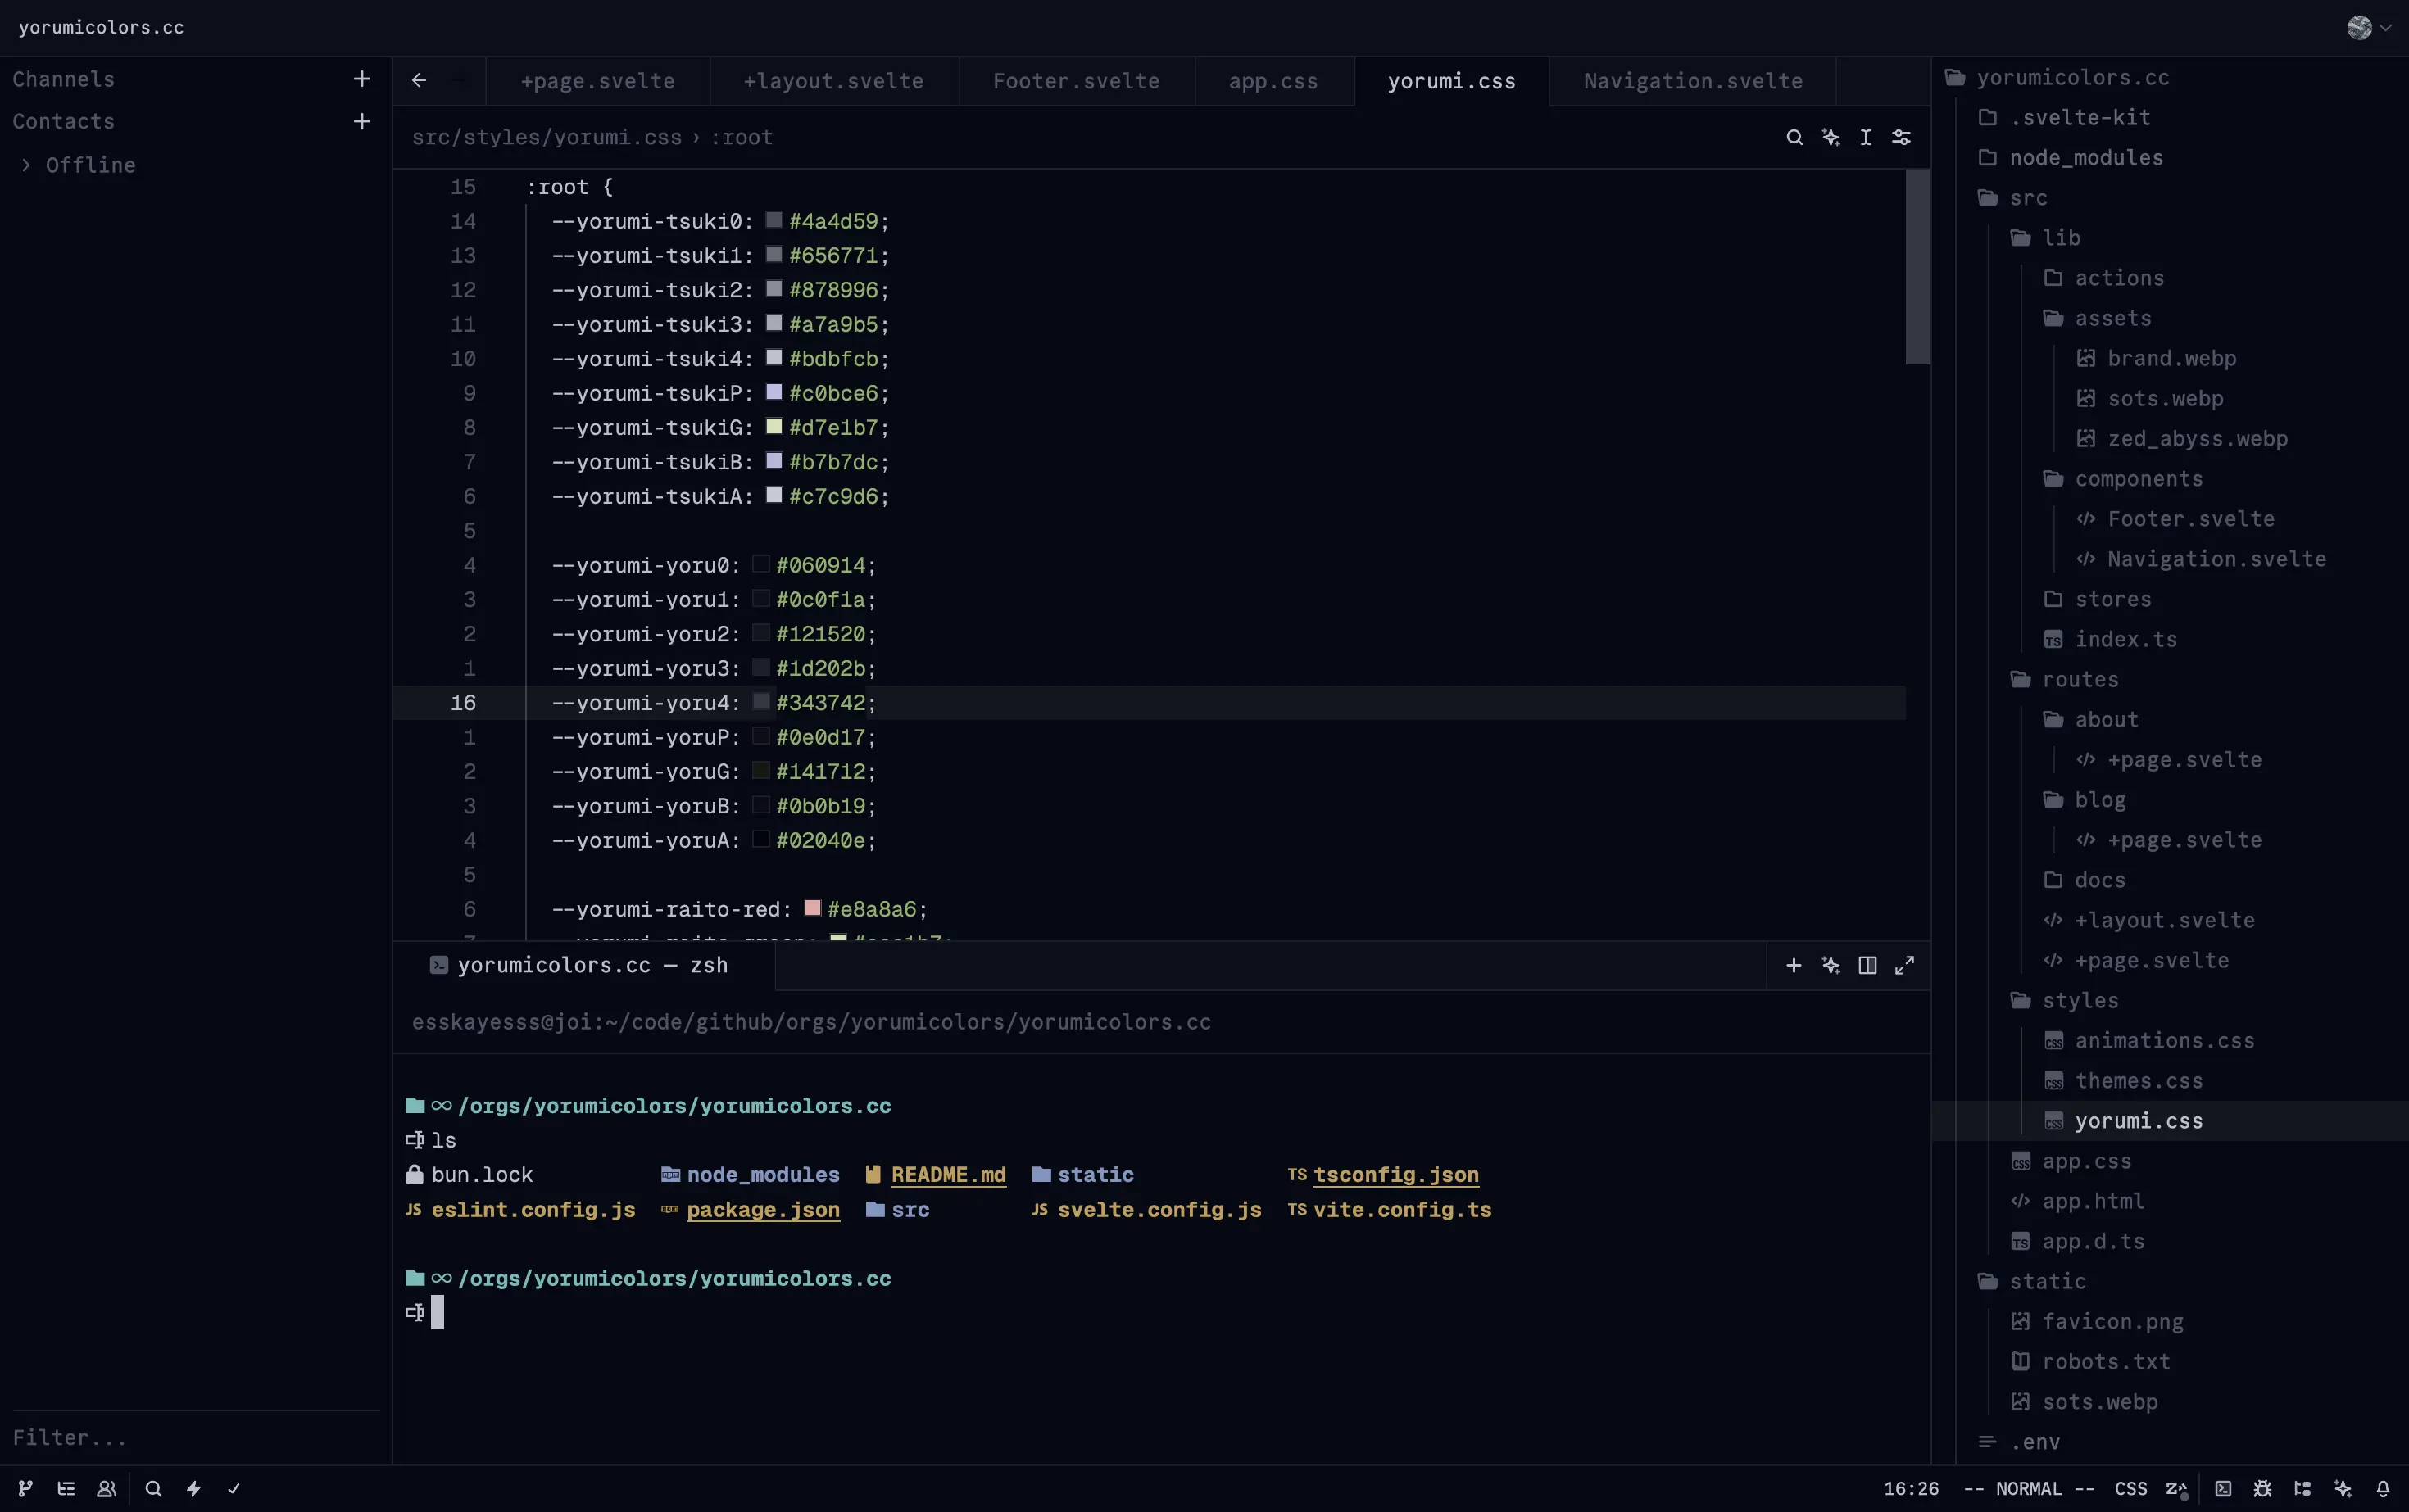Switch to Navigation.svelte tab
Screen dimensions: 2409x1512
pos(1693,81)
